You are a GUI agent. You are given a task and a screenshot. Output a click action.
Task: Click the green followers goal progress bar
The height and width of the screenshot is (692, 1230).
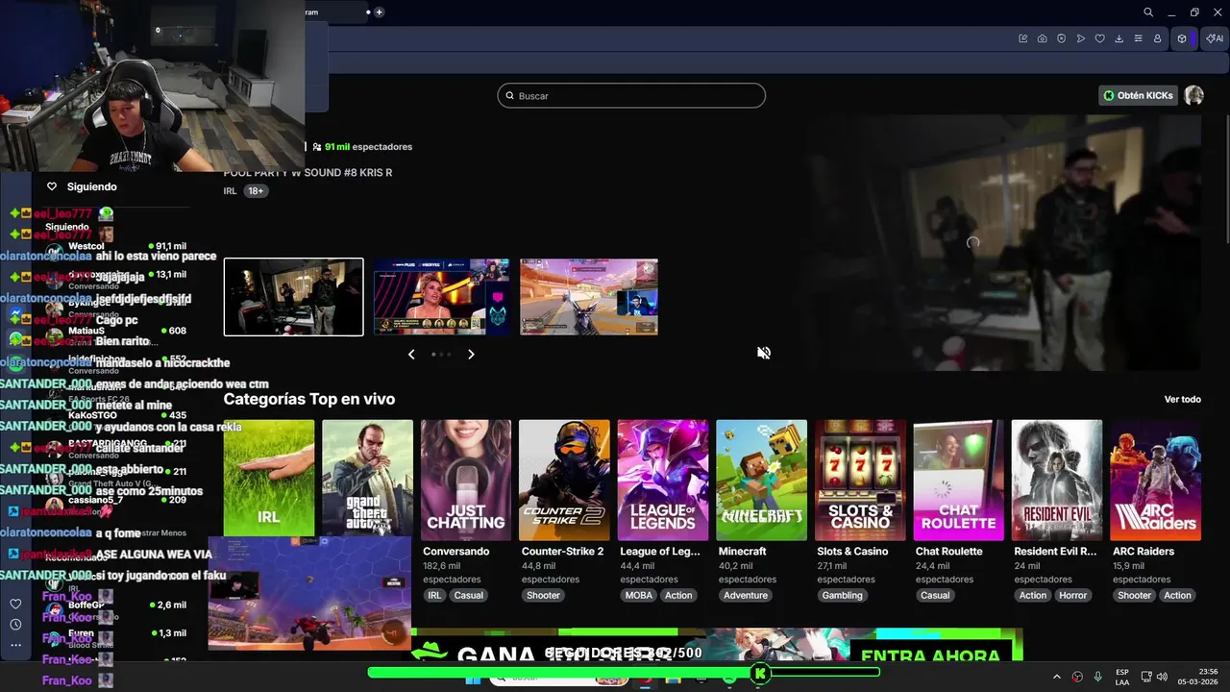624,673
